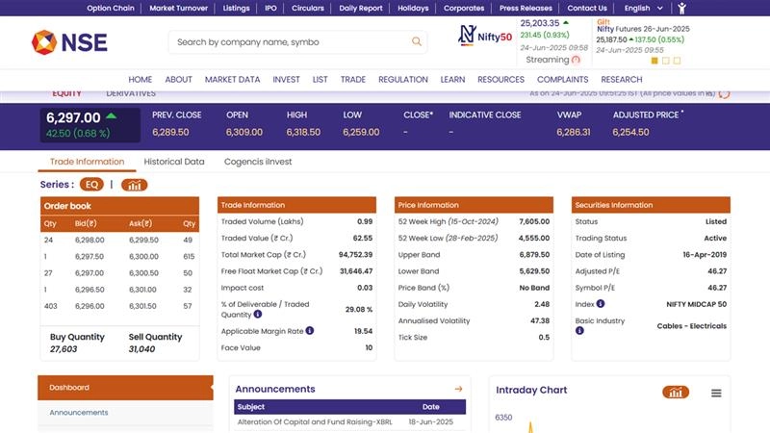
Task: Click the company search input field
Action: point(289,41)
